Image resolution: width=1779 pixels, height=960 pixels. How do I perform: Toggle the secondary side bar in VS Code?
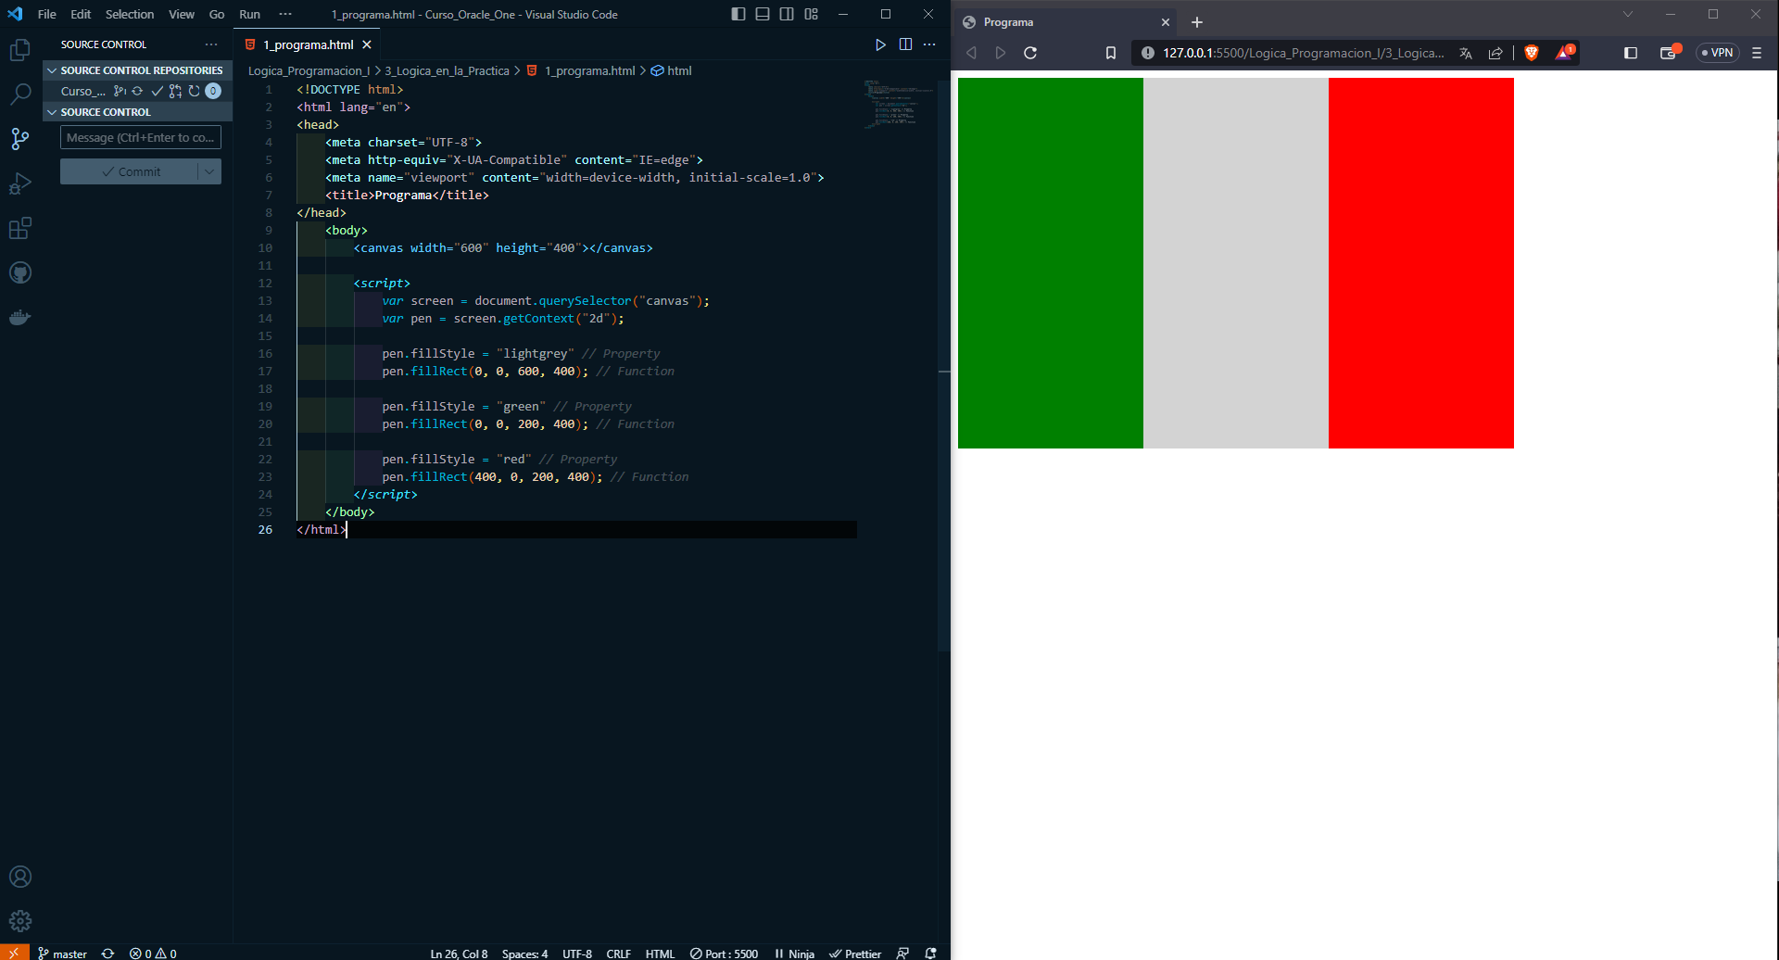(x=787, y=14)
